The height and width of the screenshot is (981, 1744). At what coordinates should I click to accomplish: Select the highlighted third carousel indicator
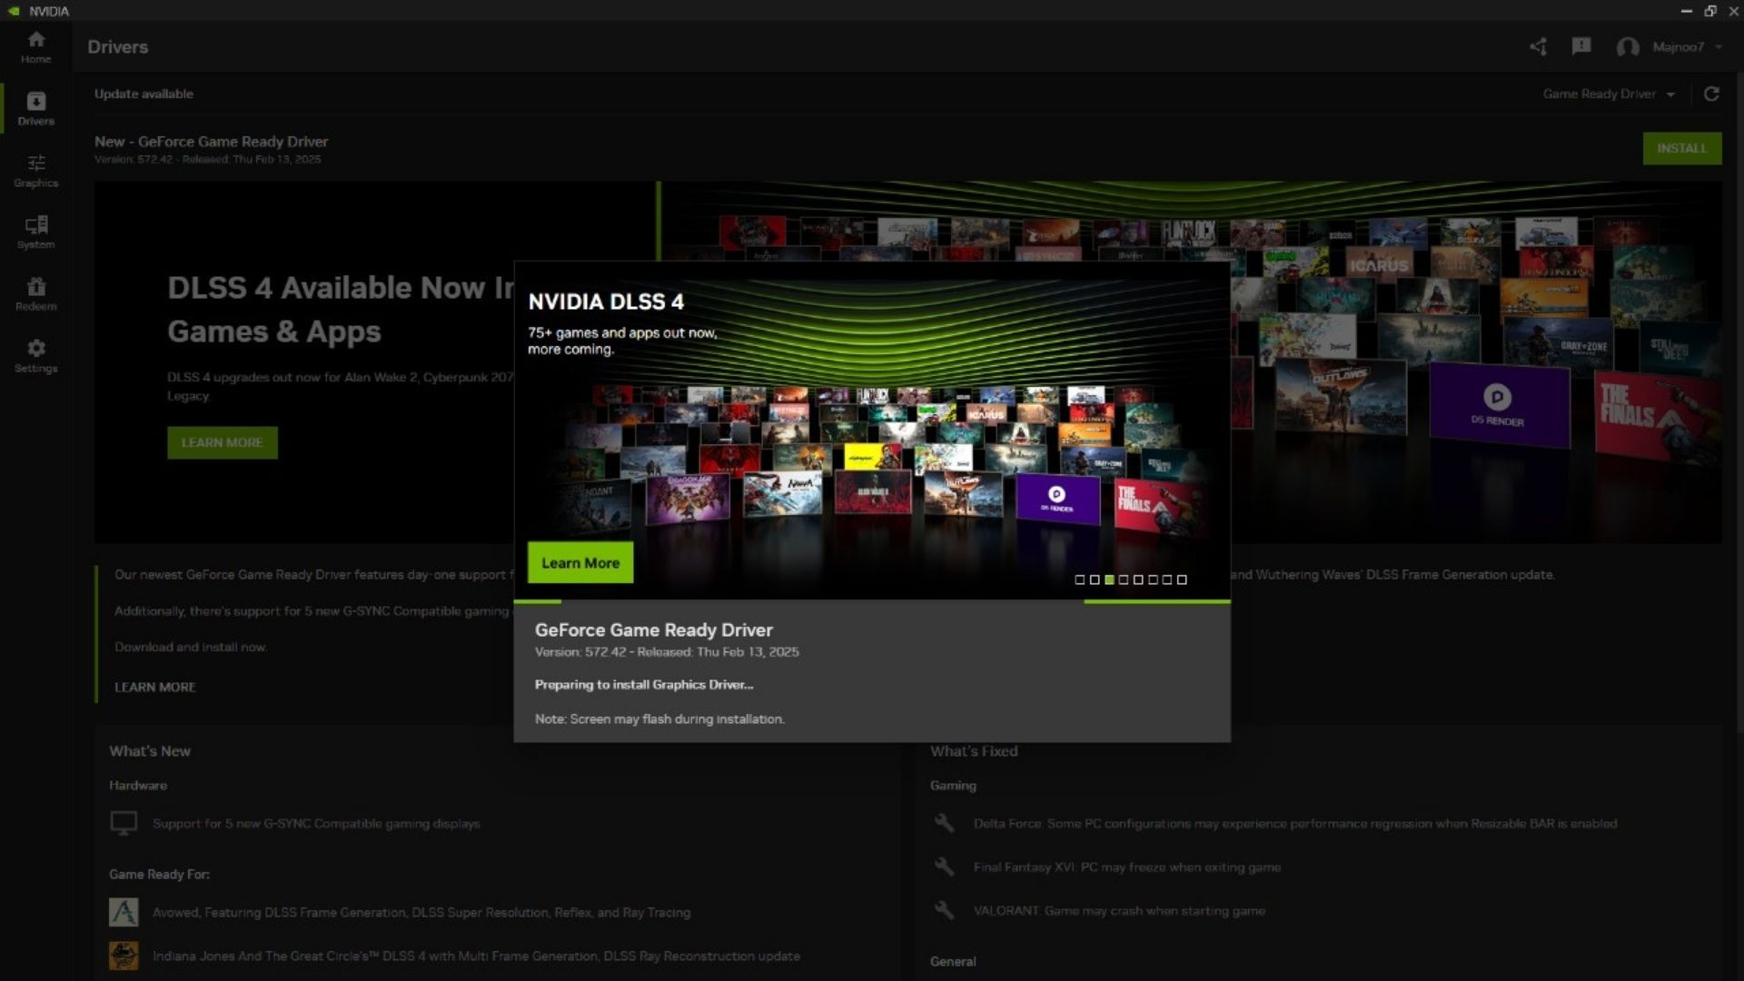[x=1109, y=580]
